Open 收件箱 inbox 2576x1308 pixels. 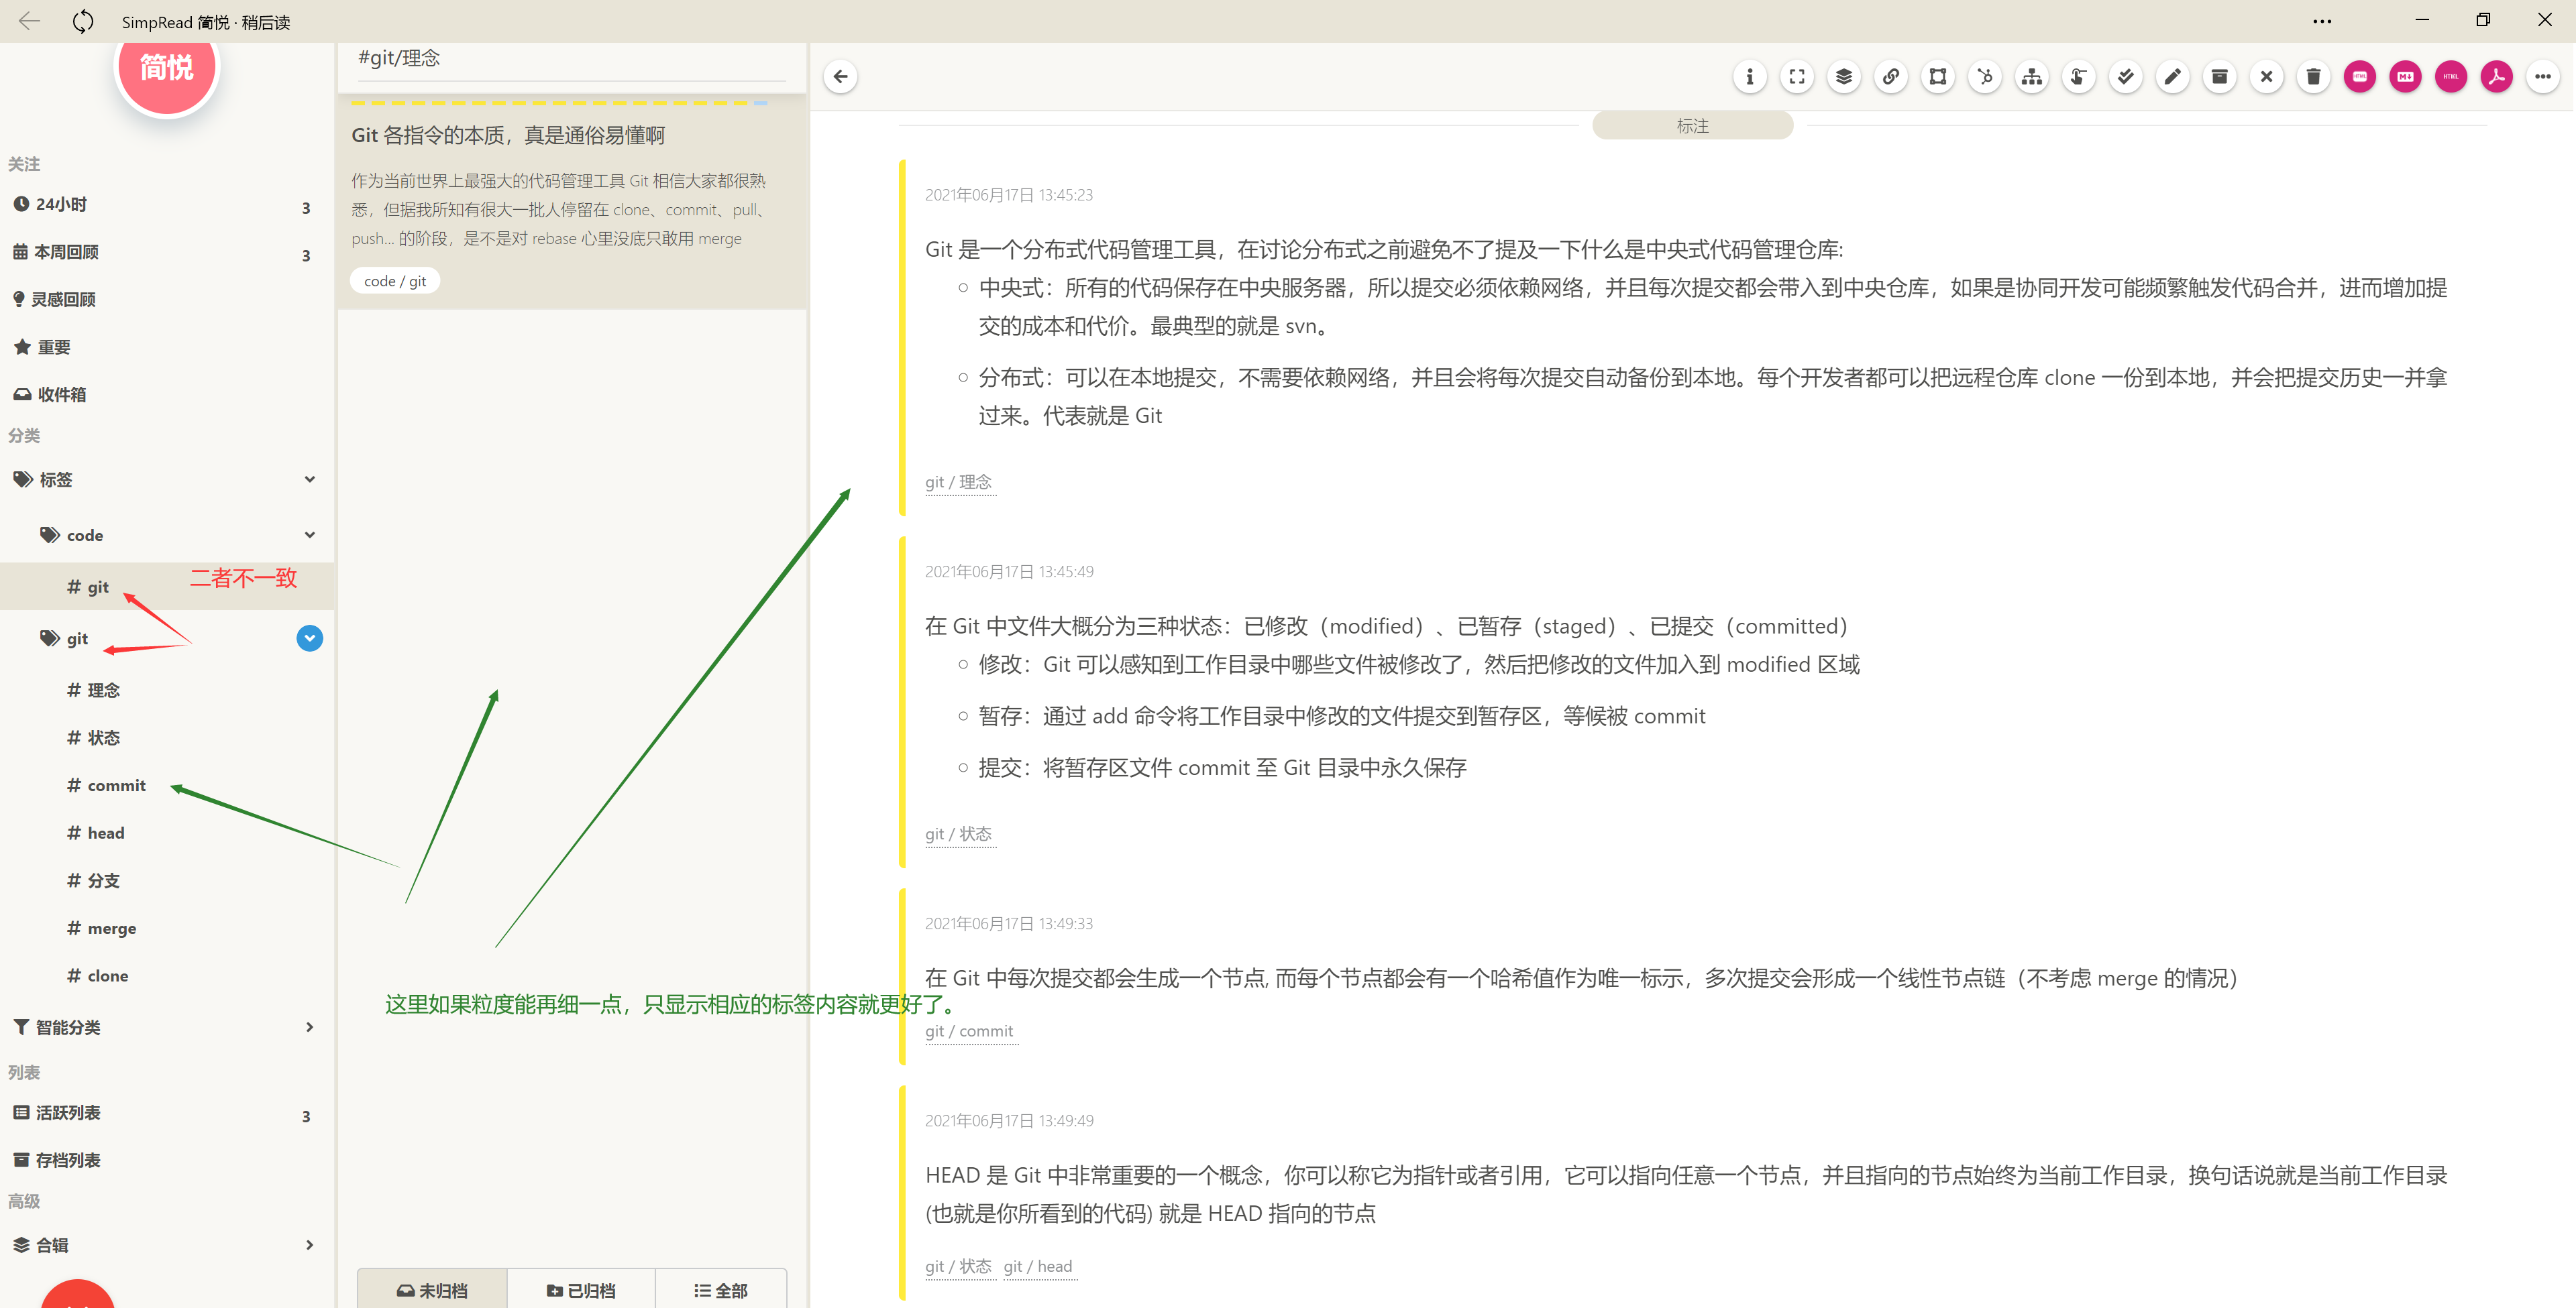pos(167,395)
